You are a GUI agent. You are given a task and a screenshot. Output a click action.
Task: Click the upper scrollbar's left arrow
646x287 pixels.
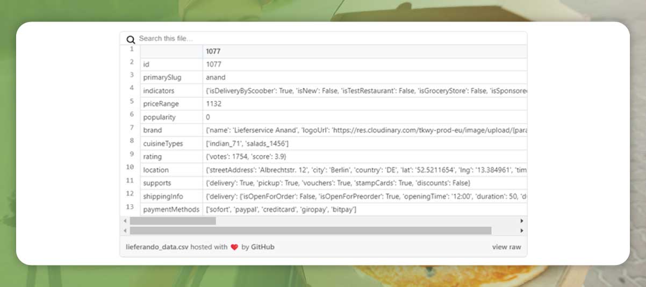(126, 221)
